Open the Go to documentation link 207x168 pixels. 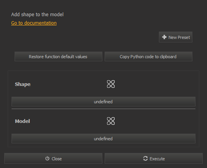pos(34,23)
